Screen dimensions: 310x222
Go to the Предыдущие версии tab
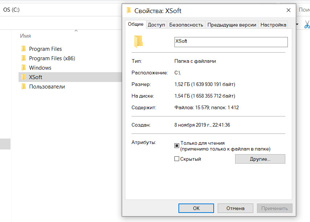[232, 25]
